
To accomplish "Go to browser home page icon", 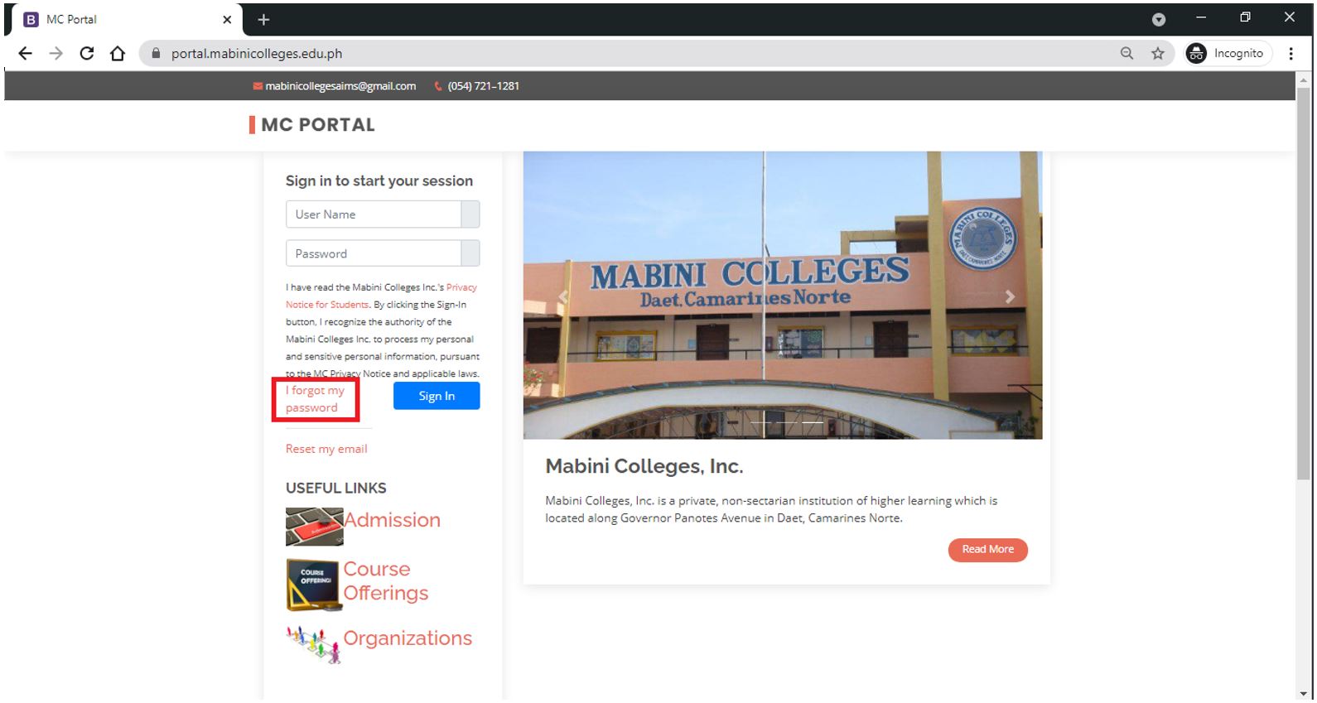I will coord(118,54).
